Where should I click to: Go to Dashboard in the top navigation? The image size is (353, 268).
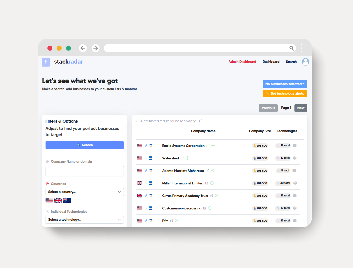click(271, 62)
